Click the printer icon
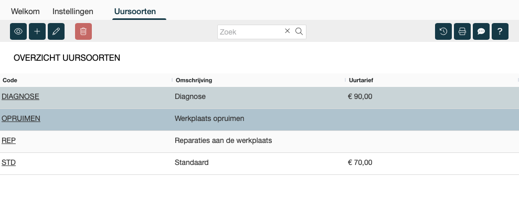The height and width of the screenshot is (210, 519). point(462,31)
